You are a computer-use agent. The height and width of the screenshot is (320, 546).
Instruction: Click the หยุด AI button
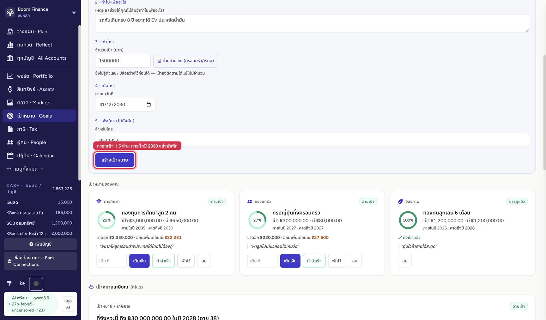click(x=68, y=304)
